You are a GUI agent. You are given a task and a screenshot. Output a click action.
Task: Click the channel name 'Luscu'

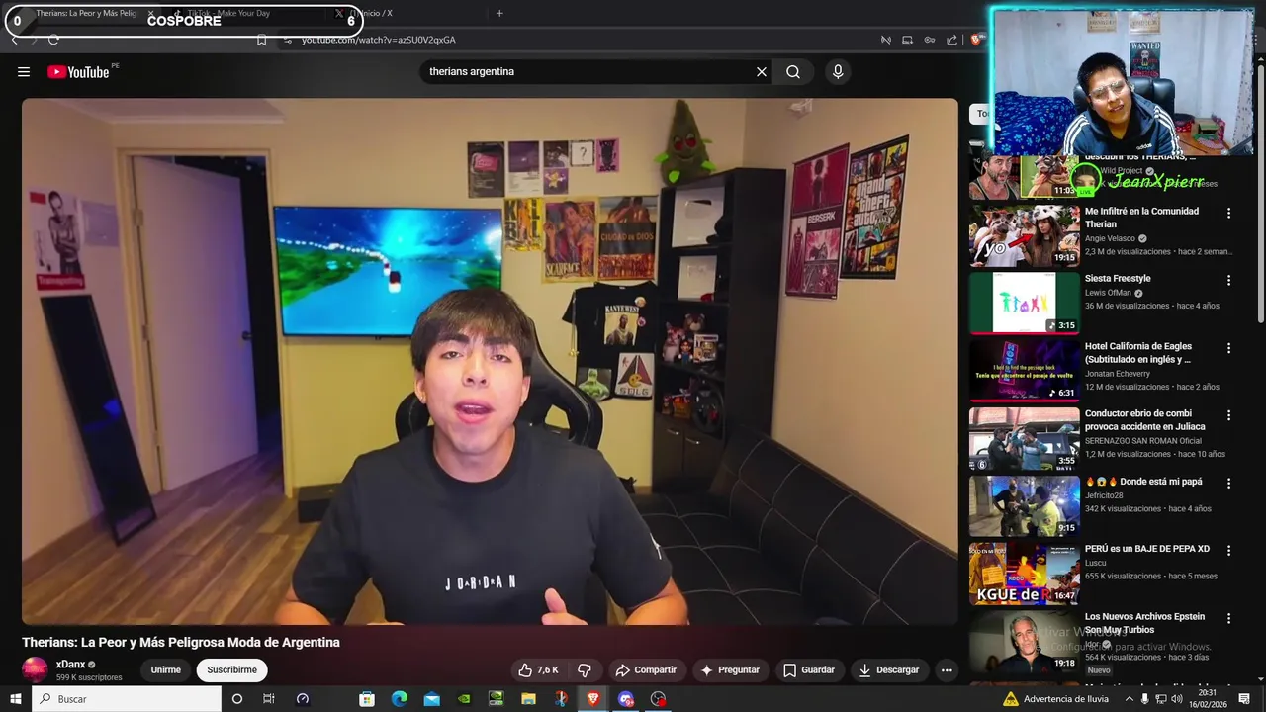coord(1095,563)
